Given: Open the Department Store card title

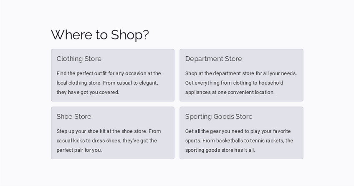Looking at the screenshot, I should tap(213, 59).
